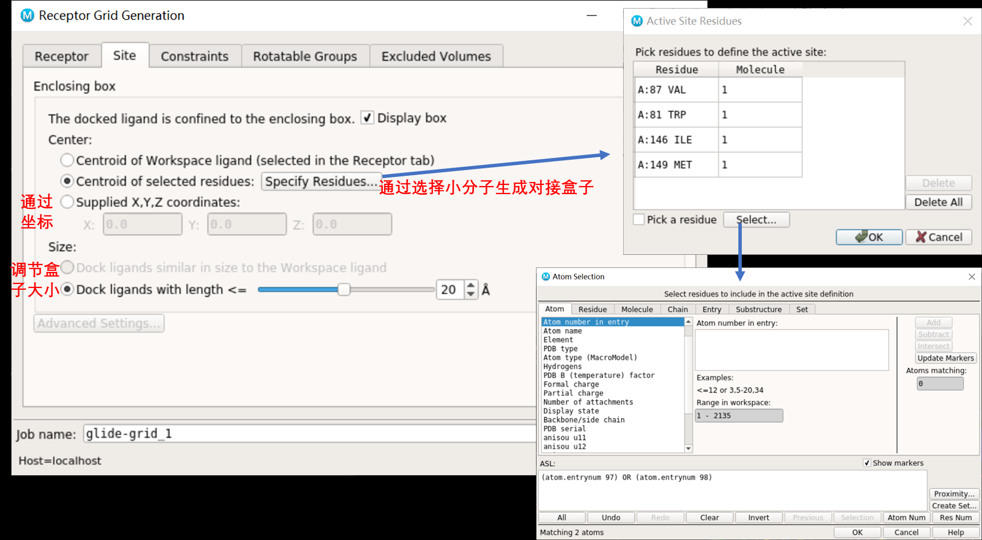Click Update Markers button

point(945,358)
